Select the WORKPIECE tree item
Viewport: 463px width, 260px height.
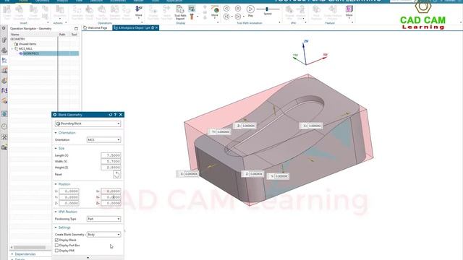tap(31, 53)
